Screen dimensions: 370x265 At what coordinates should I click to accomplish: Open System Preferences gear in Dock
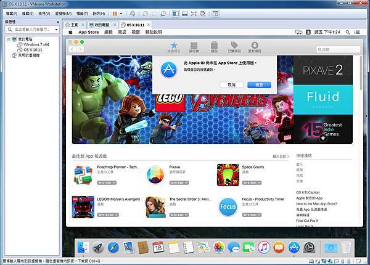coord(309,248)
